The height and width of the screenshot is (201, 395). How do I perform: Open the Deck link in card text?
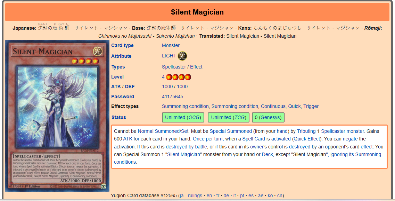coord(267,154)
